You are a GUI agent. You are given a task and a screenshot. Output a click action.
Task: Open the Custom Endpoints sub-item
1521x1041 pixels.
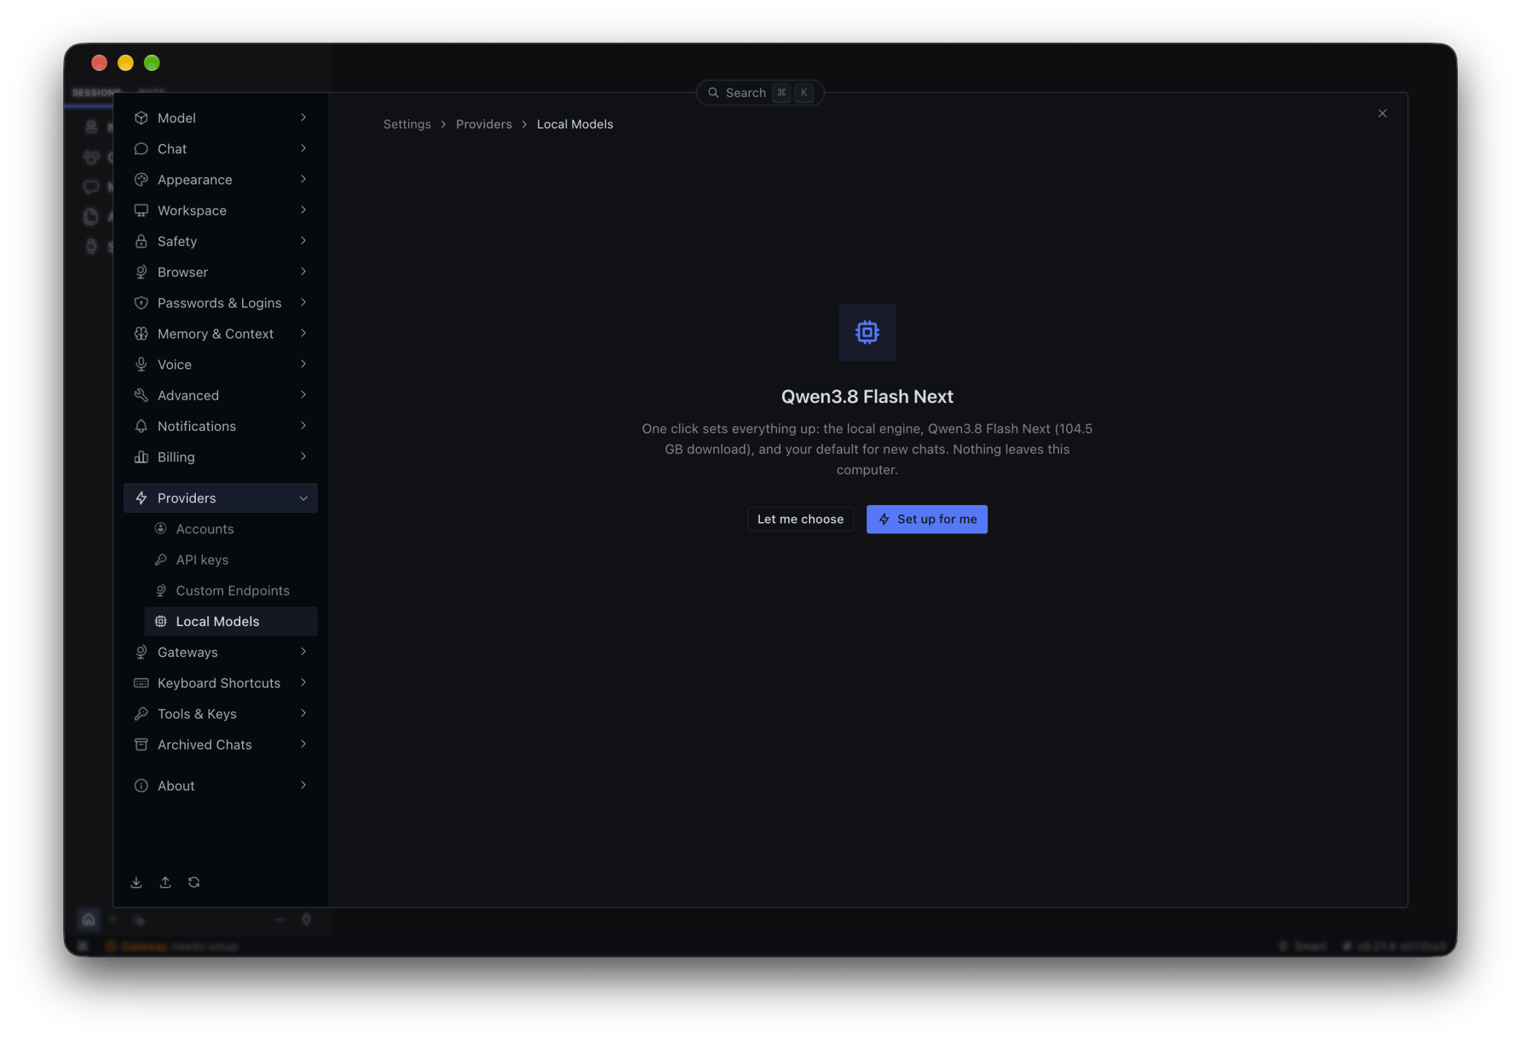[231, 590]
